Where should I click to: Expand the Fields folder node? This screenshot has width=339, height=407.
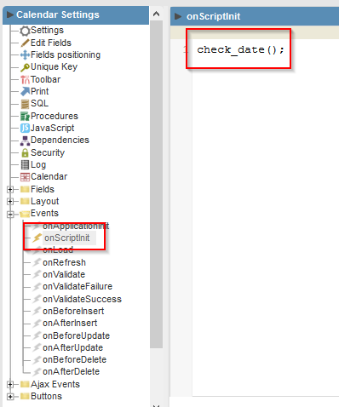click(x=10, y=189)
